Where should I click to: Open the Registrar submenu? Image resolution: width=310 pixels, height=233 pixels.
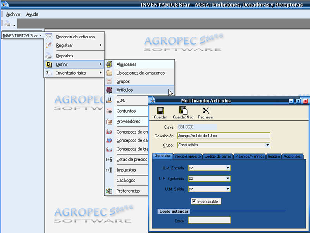coord(74,45)
